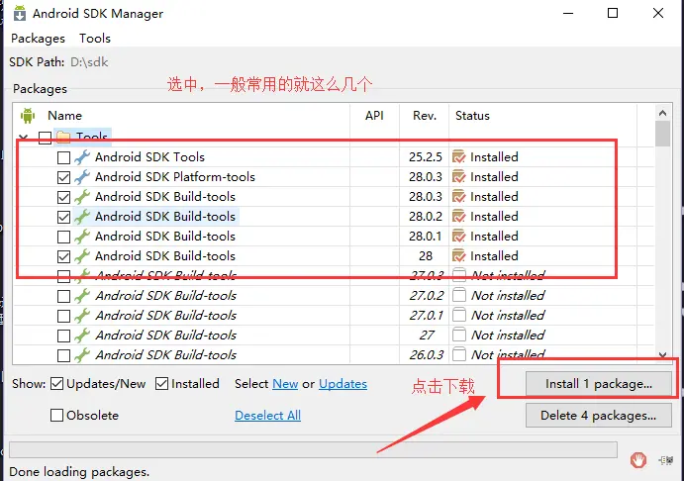The width and height of the screenshot is (684, 481).
Task: Collapse the Tools folder tree node
Action: point(24,138)
